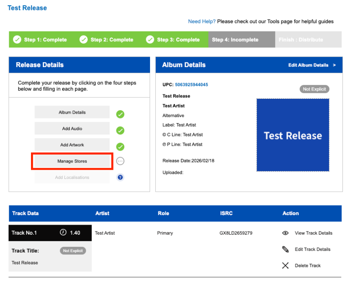Screen dimensions: 349x283
Task: Click View Track Details text link
Action: coord(313,233)
